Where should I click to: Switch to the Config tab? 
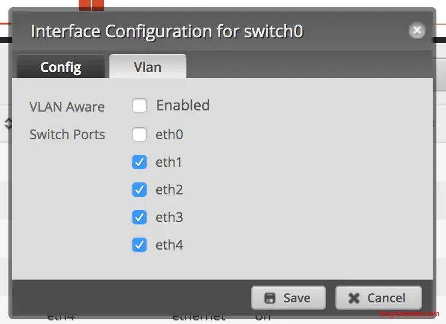tap(61, 67)
